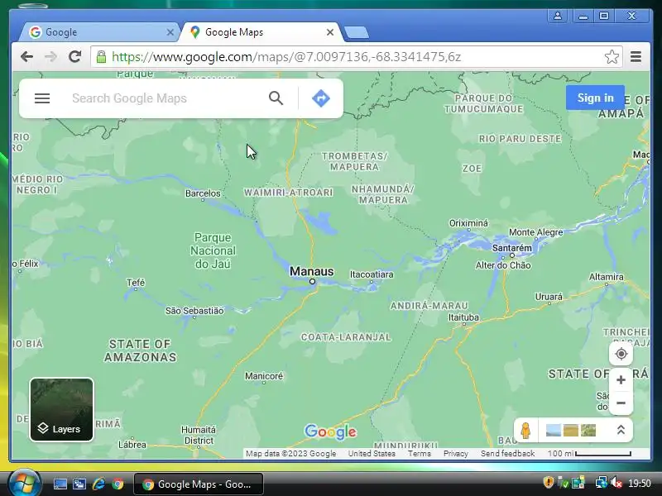Screen dimensions: 662x496
Task: Expand the imagery strip with double chevron
Action: [x=621, y=430]
